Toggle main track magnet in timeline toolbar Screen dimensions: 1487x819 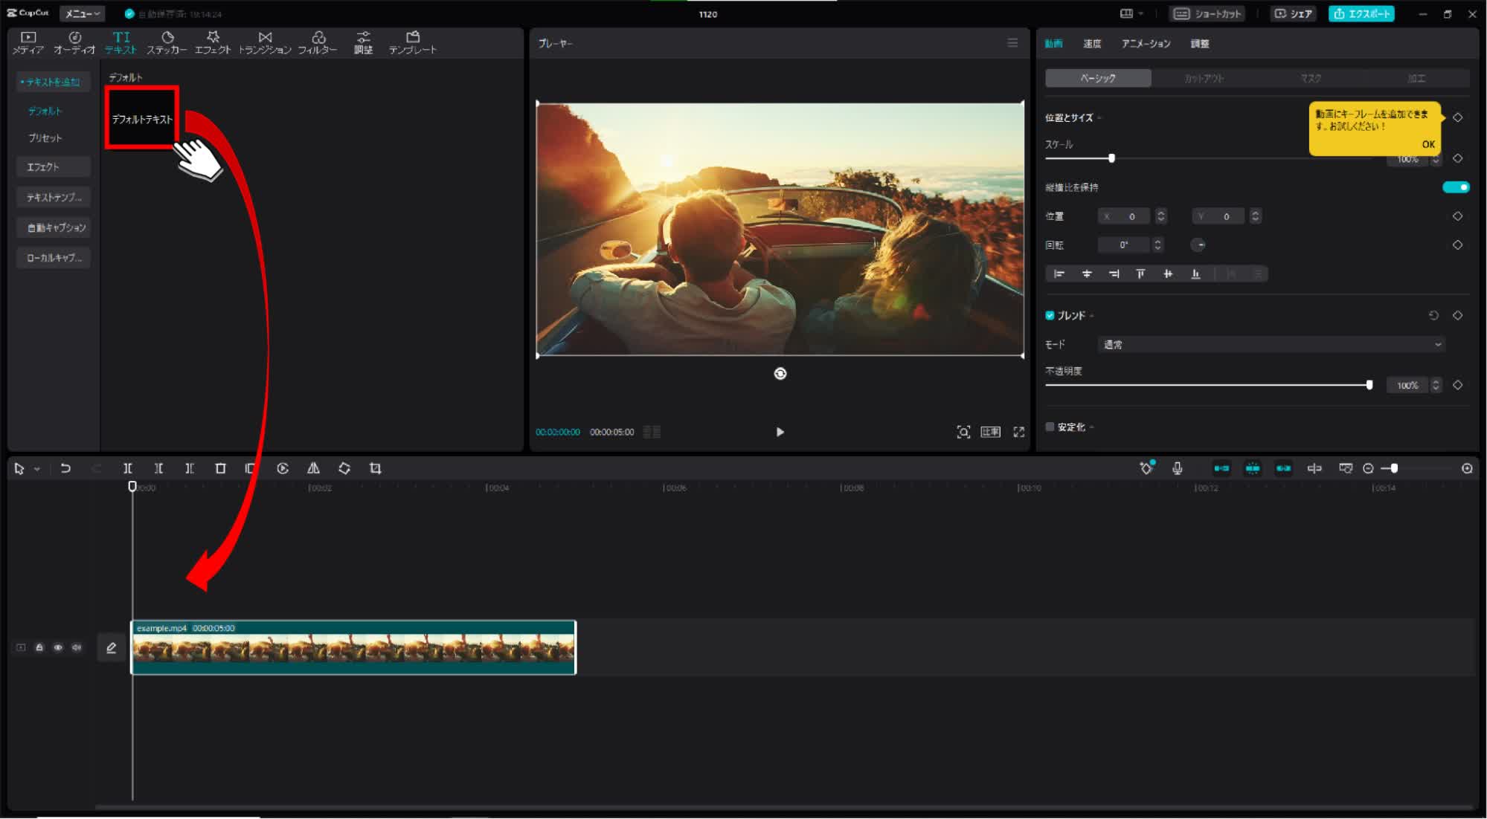1221,468
